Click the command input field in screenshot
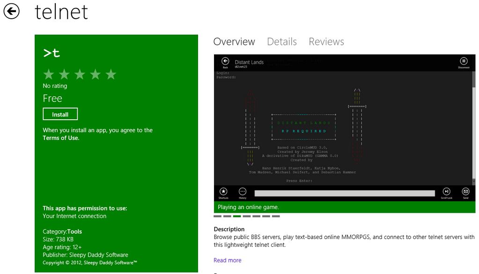The width and height of the screenshot is (479, 274). (344, 193)
